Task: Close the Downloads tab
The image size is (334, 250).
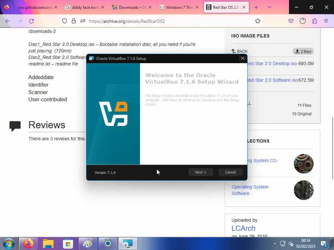Action: click(150, 7)
